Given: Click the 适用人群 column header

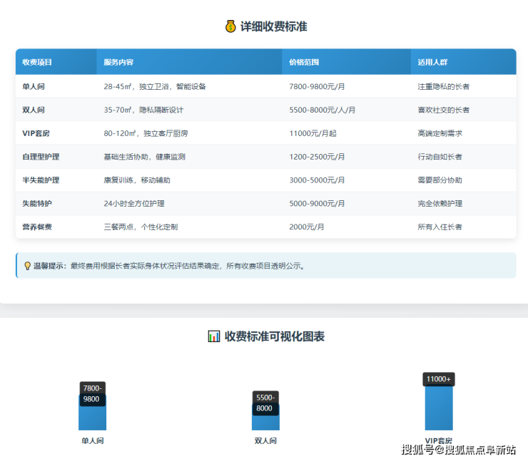Looking at the screenshot, I should [432, 62].
